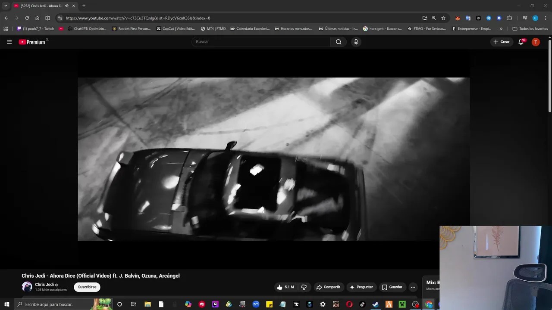Click the Preguntar button
Viewport: 552px width, 310px height.
click(x=361, y=287)
